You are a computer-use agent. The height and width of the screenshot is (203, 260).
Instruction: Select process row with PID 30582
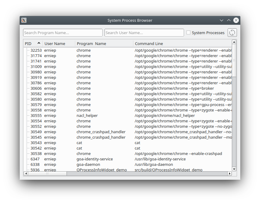coord(128,94)
